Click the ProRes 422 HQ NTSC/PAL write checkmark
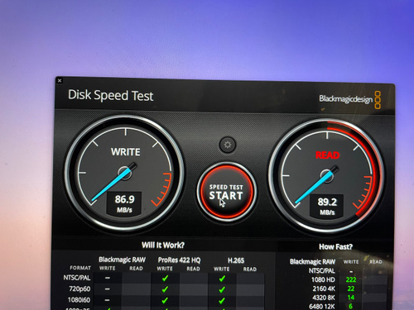Screen dimensions: 414x310 point(165,279)
